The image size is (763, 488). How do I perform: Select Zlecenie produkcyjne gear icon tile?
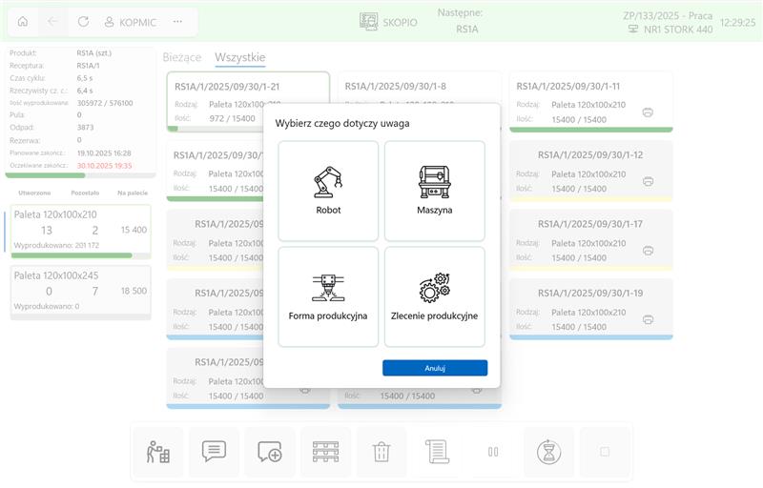[x=434, y=296]
